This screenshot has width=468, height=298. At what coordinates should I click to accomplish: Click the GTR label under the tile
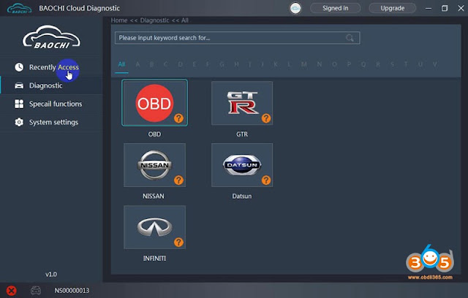242,134
